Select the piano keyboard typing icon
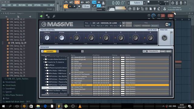This screenshot has width=194, height=109. pyautogui.click(x=94, y=2)
